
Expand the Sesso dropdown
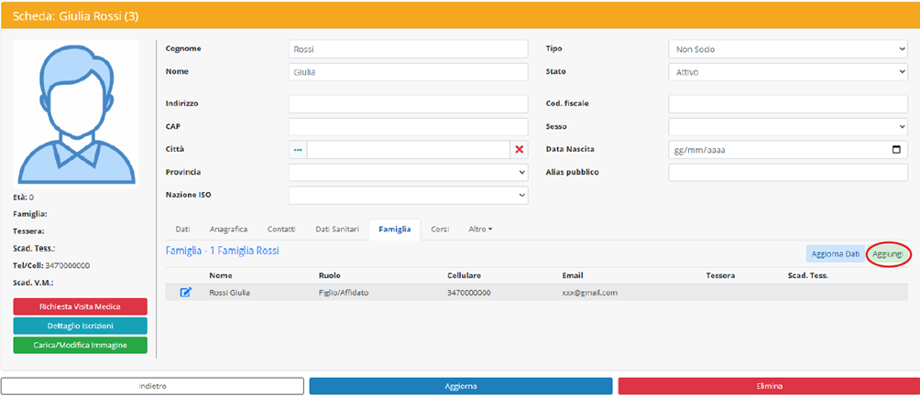point(787,126)
